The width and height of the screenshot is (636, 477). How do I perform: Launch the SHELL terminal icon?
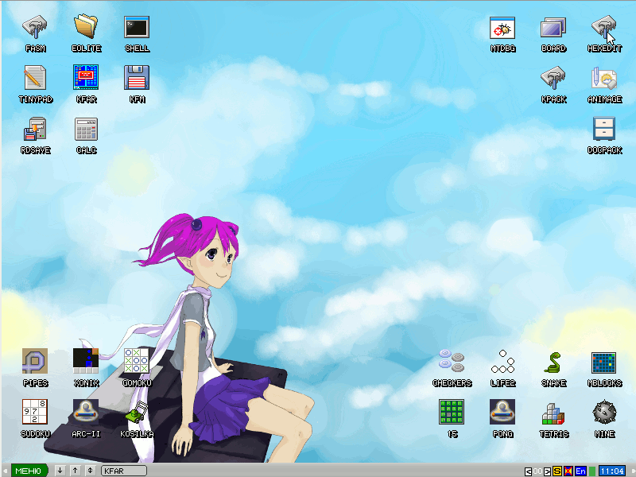click(137, 29)
